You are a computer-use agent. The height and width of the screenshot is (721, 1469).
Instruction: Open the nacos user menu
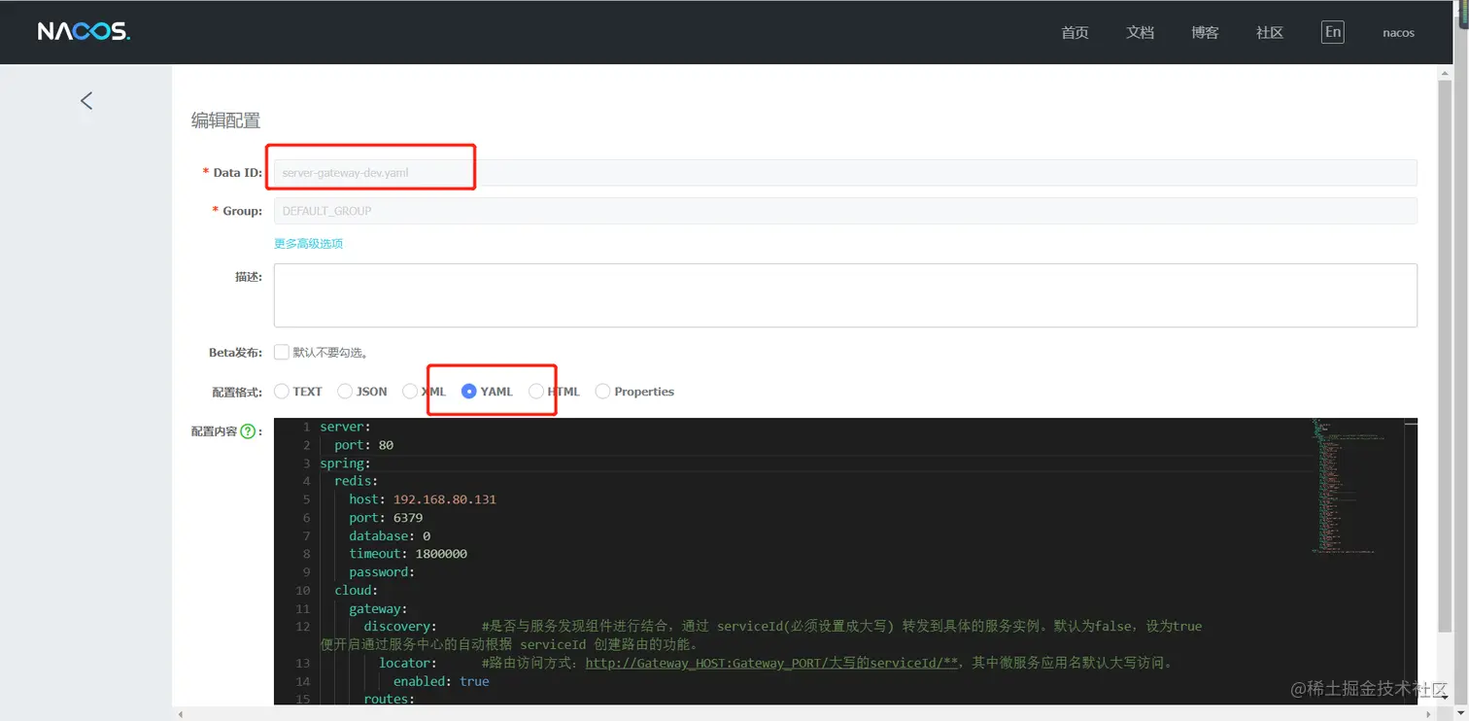[x=1398, y=33]
